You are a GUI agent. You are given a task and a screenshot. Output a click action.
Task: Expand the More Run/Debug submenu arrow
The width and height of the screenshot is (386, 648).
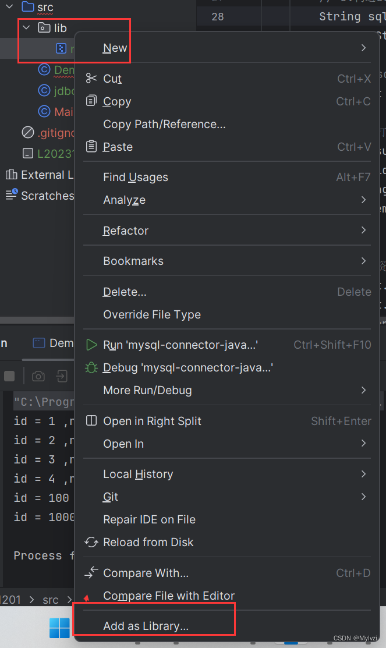(x=363, y=390)
